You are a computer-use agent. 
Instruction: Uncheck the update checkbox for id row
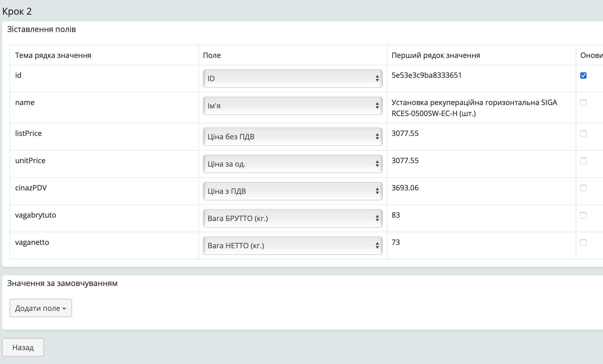583,75
